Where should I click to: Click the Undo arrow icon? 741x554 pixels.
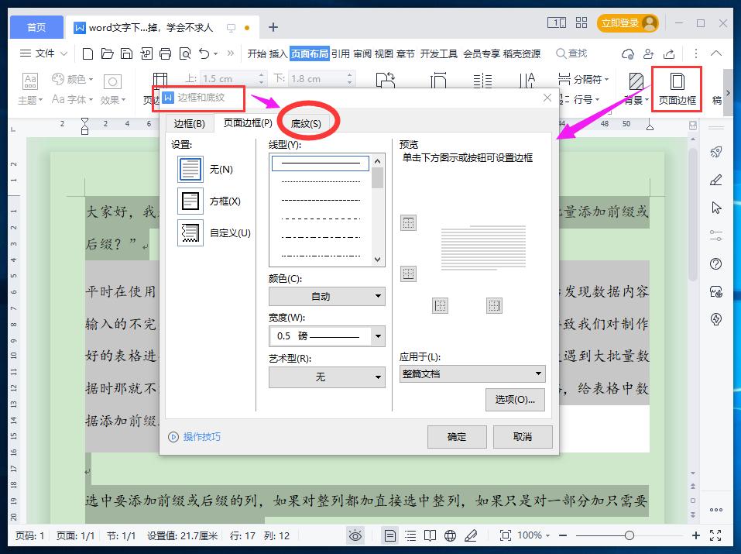pos(203,53)
